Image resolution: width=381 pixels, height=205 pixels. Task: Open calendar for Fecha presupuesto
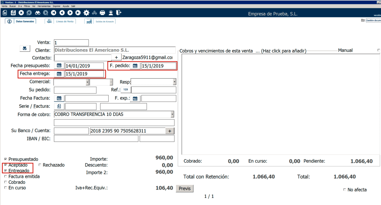[x=59, y=66]
